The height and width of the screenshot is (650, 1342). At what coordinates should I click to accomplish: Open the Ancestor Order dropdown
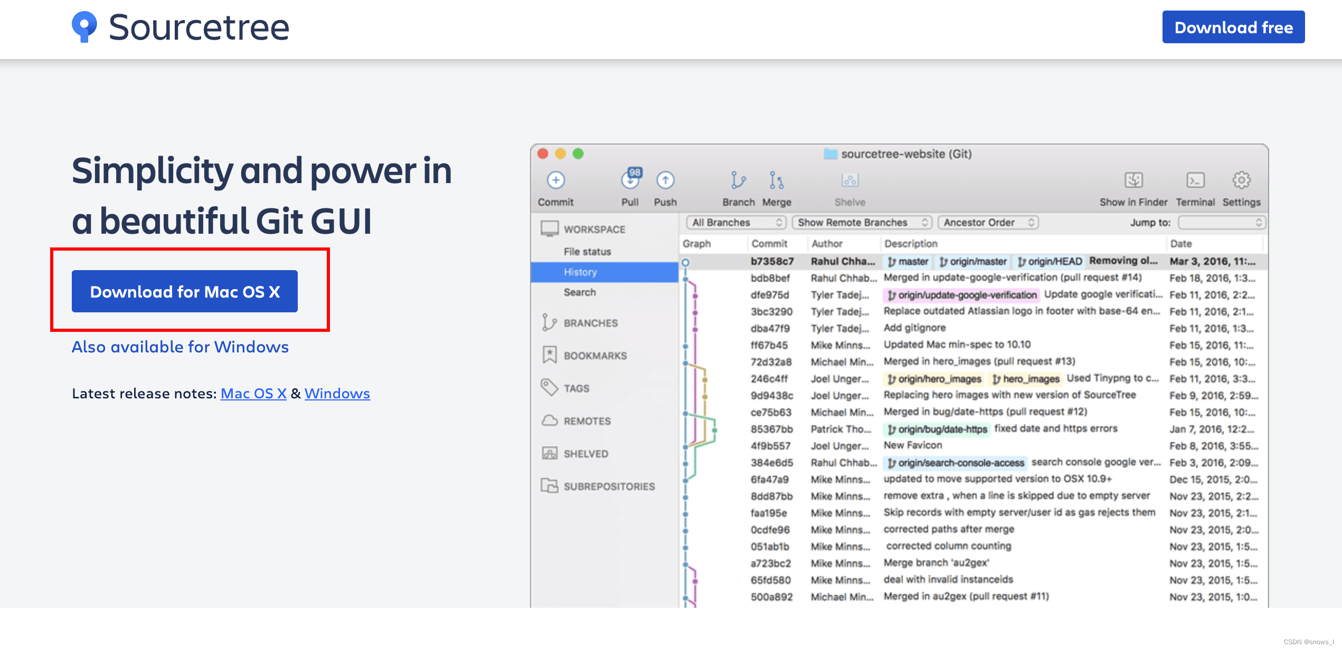[988, 223]
